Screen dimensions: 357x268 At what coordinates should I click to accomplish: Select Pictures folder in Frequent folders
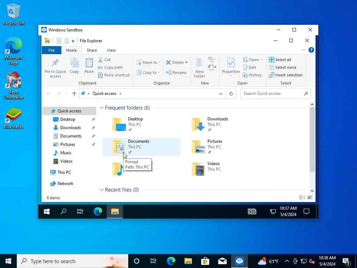click(x=221, y=147)
